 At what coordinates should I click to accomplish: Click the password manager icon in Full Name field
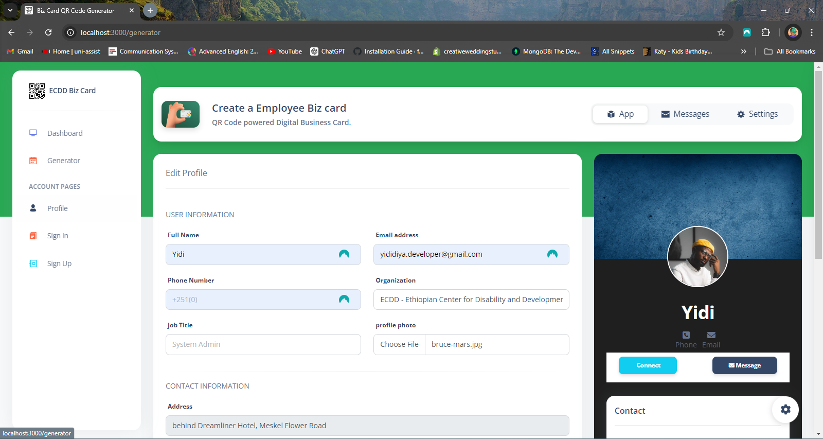(344, 254)
